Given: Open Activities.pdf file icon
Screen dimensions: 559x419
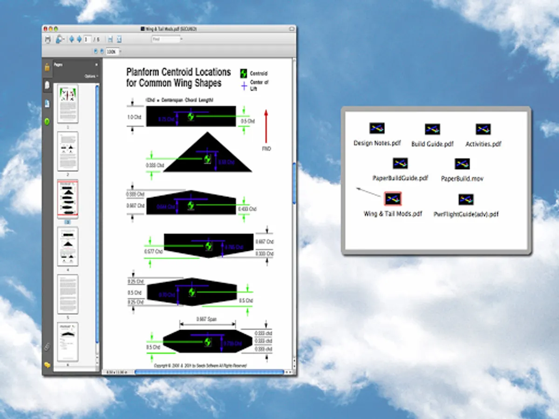Looking at the screenshot, I should tap(484, 129).
